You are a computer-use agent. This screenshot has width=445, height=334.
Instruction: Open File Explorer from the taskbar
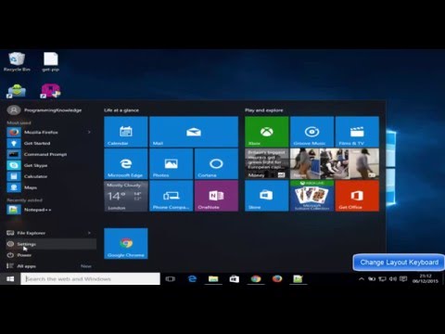213,279
